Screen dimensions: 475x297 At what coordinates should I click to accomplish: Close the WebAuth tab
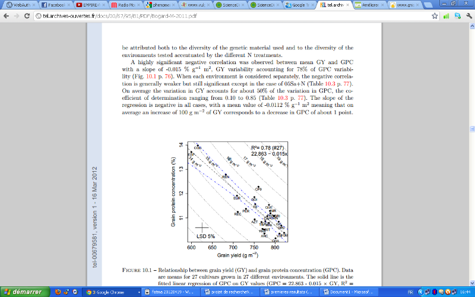pyautogui.click(x=34, y=5)
